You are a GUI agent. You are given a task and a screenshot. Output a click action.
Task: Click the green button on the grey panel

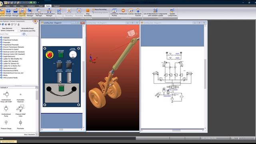61,89
